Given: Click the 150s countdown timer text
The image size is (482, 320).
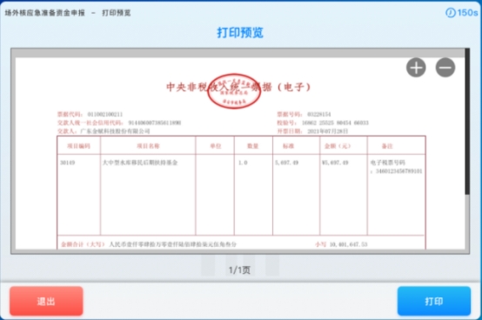Looking at the screenshot, I should 467,12.
